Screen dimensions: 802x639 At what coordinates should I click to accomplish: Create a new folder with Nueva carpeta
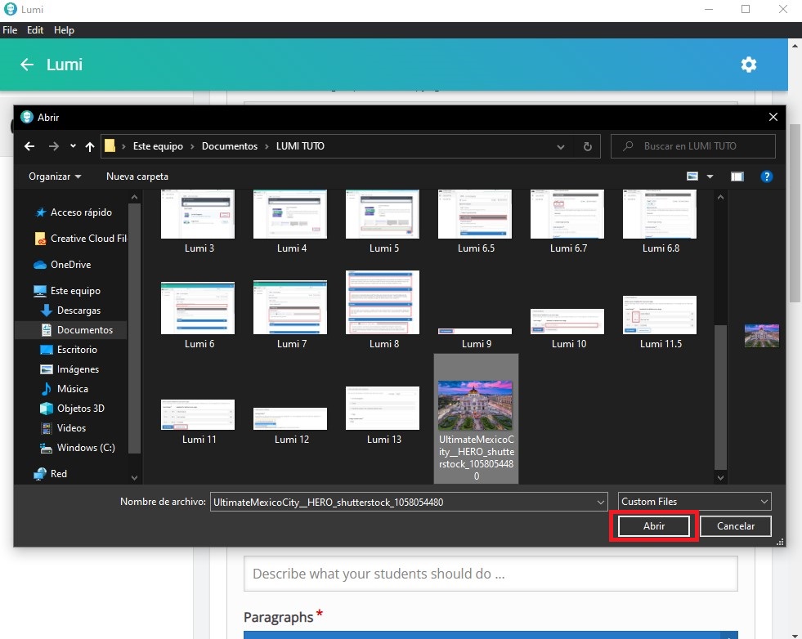coord(137,177)
